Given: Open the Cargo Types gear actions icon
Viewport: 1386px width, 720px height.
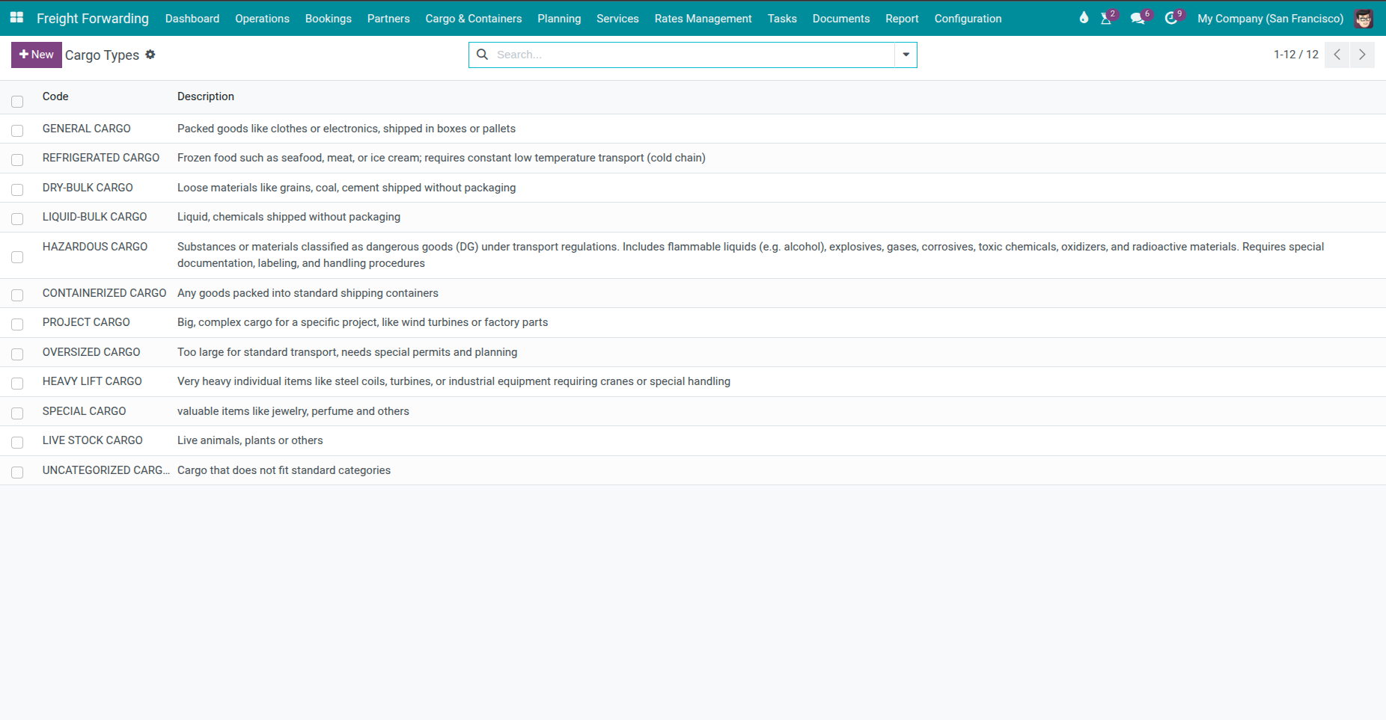Looking at the screenshot, I should (x=150, y=55).
